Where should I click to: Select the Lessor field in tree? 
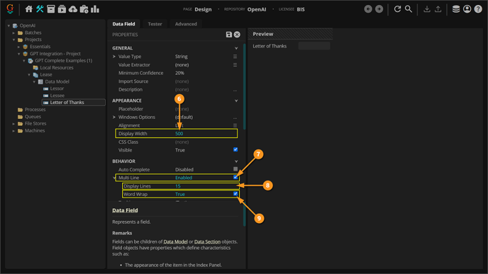coord(57,88)
